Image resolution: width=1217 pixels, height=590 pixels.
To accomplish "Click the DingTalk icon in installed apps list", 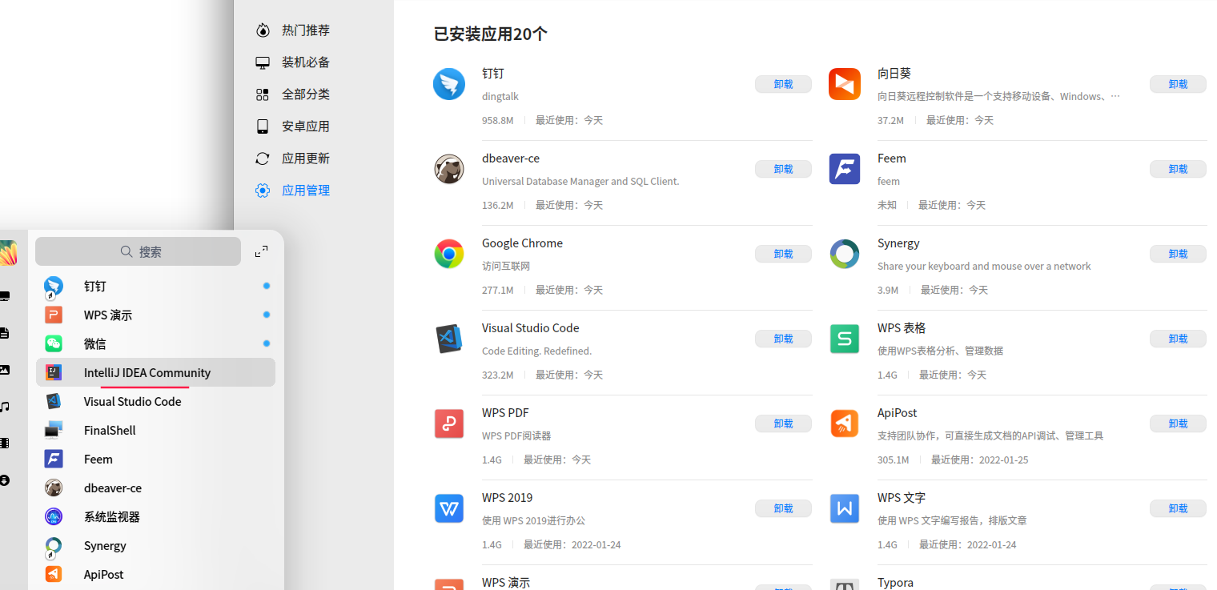I will pos(449,83).
